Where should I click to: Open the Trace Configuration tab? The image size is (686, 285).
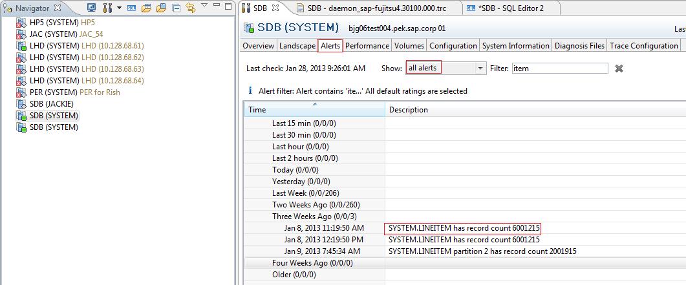pyautogui.click(x=643, y=45)
